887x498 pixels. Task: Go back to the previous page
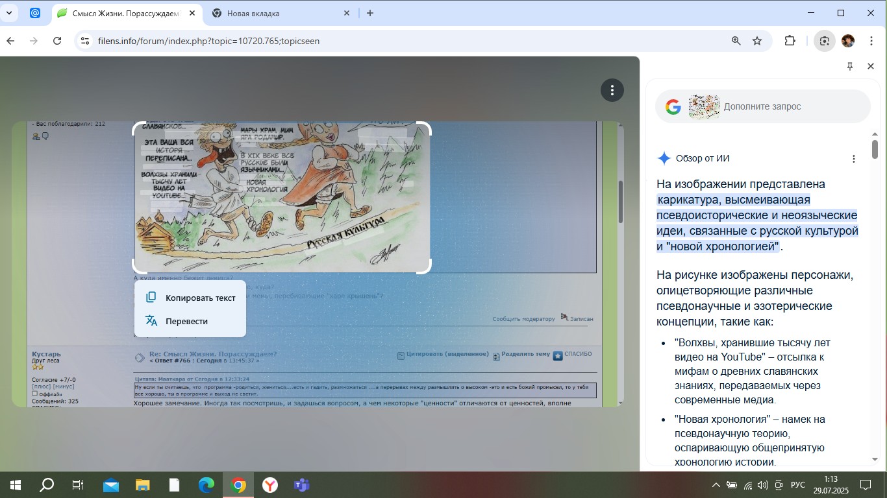10,41
